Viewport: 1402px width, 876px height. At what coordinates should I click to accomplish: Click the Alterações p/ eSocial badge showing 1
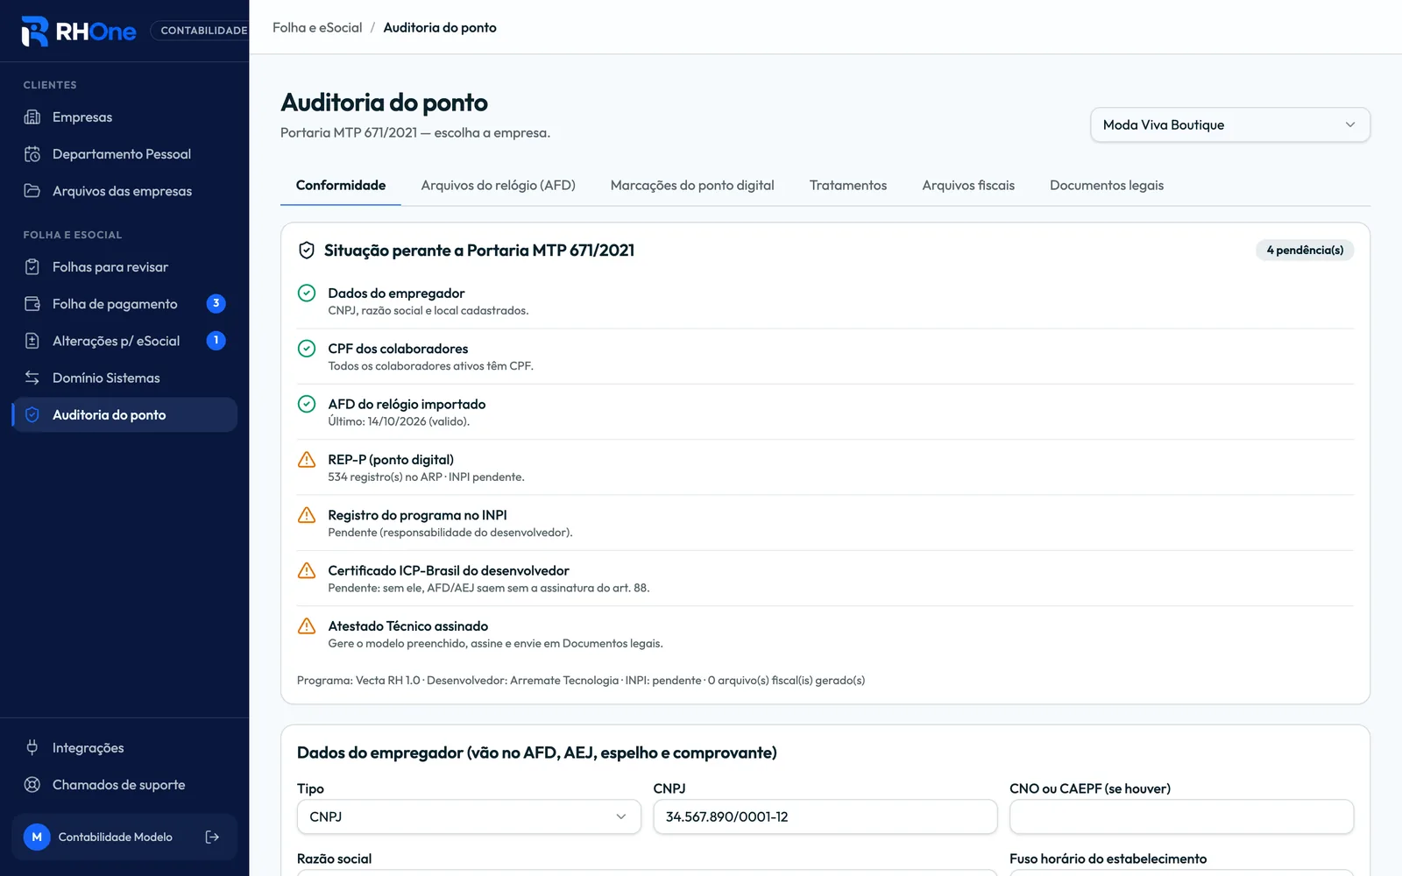(216, 341)
